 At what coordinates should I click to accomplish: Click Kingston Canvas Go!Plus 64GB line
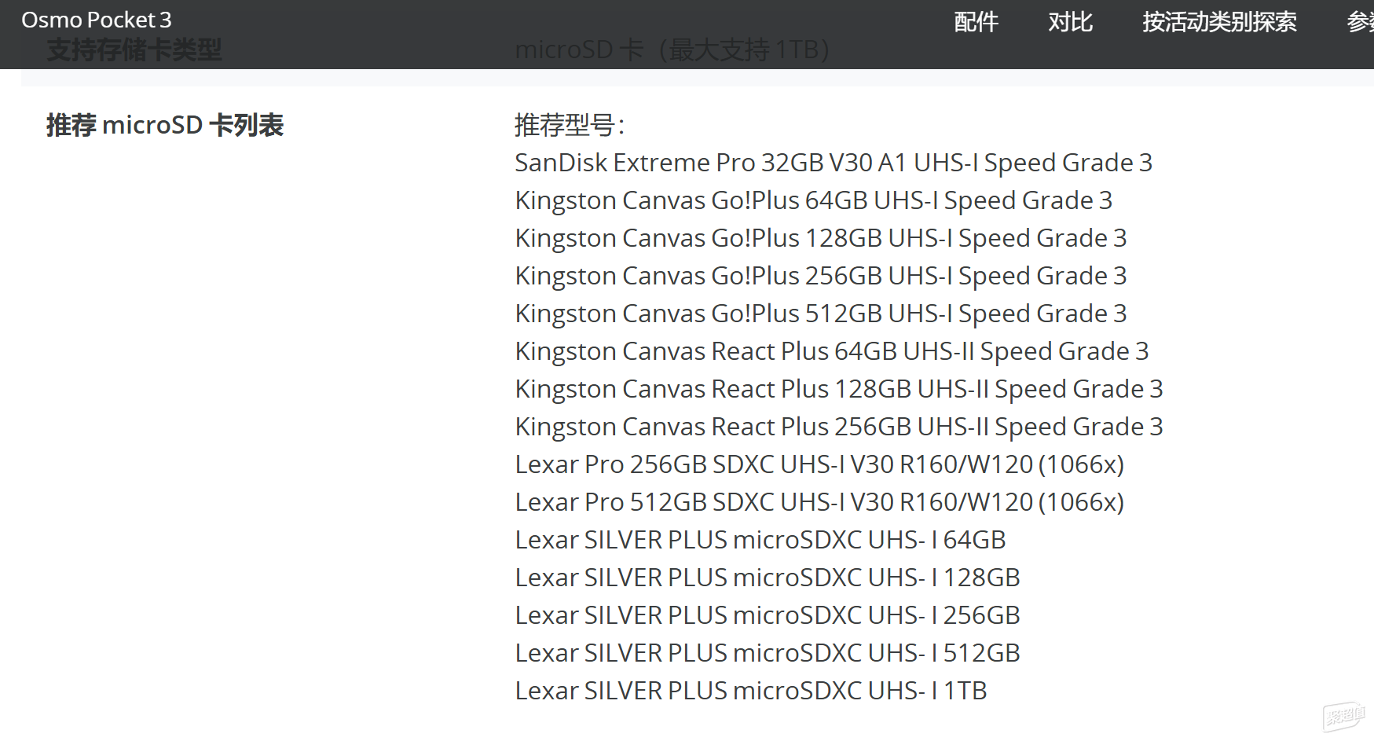point(814,200)
